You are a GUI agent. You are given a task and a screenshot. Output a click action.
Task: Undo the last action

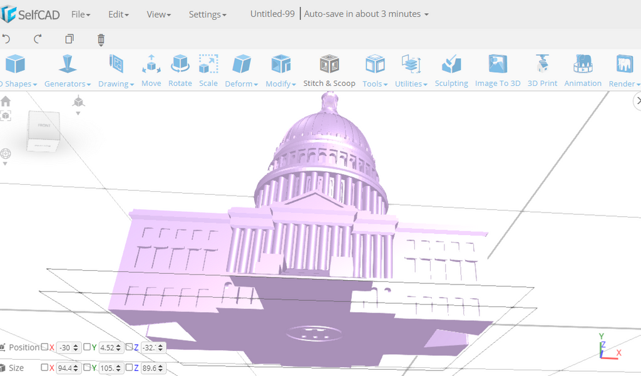6,39
